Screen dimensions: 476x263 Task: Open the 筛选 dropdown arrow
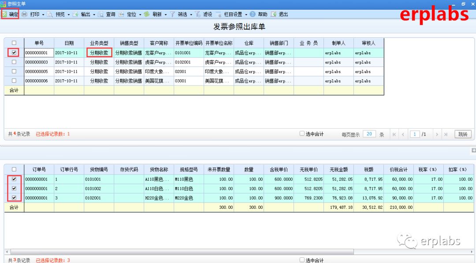coord(191,15)
